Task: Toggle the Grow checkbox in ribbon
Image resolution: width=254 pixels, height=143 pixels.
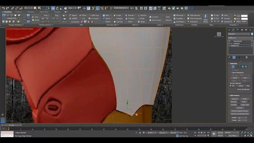Action: [35, 17]
